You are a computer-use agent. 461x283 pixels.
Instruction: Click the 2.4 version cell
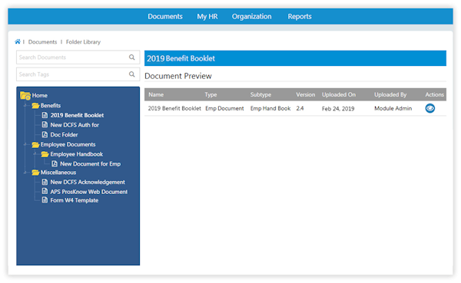point(300,108)
